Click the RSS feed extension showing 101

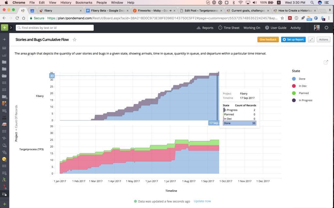309,18
